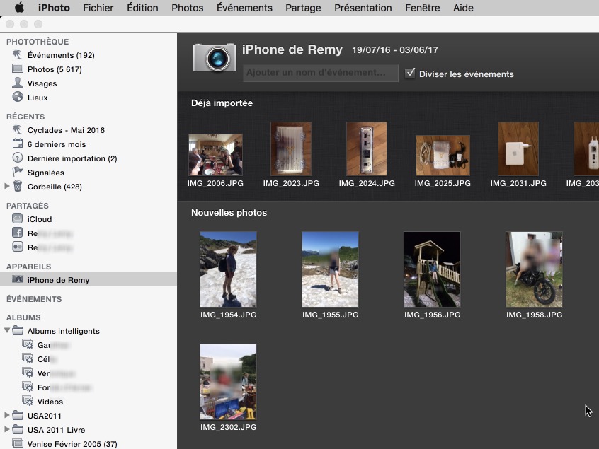This screenshot has height=449, width=599.
Task: Click the Visages person icon
Action: [x=17, y=83]
